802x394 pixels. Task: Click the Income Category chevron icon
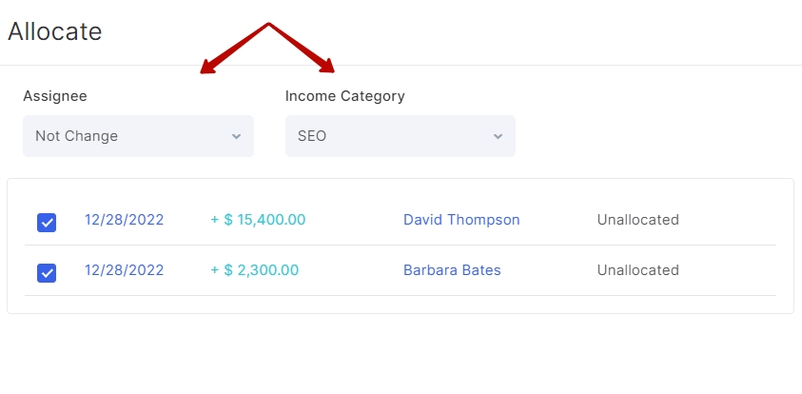(x=498, y=136)
